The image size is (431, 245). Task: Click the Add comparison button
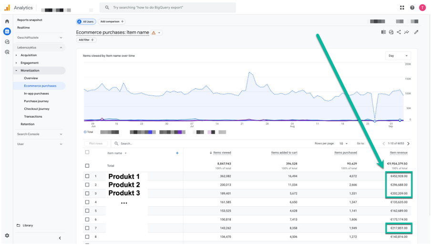[x=112, y=21]
